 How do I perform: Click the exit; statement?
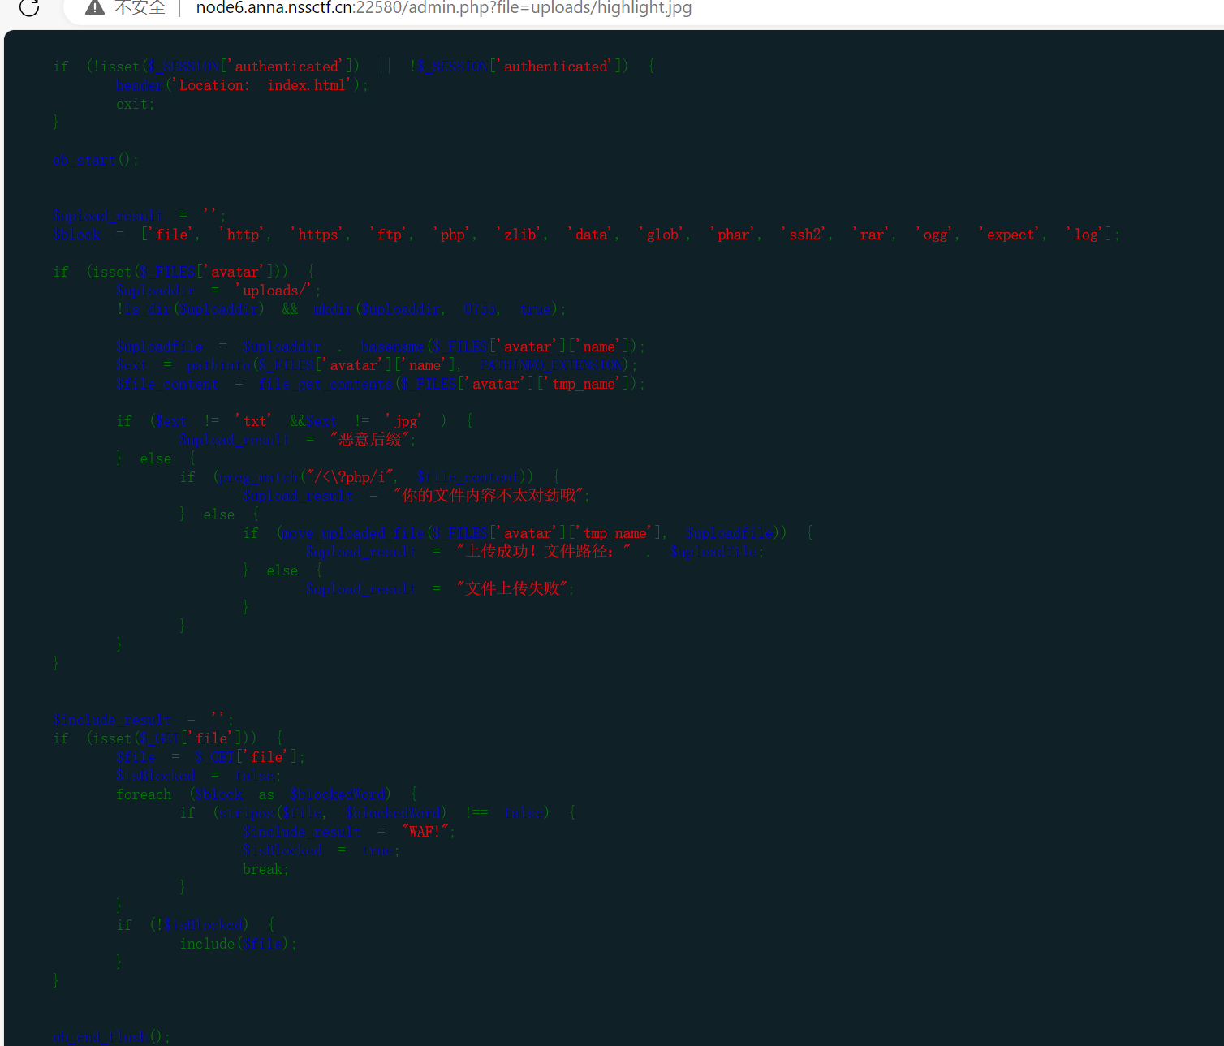tap(135, 104)
